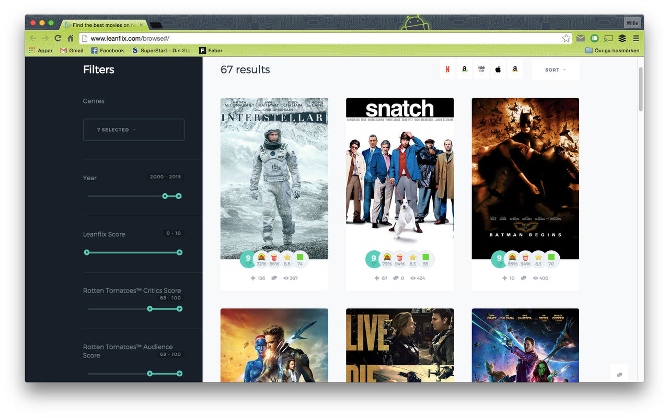The image size is (669, 418).
Task: Click the views eye icon under Snatch
Action: point(413,278)
